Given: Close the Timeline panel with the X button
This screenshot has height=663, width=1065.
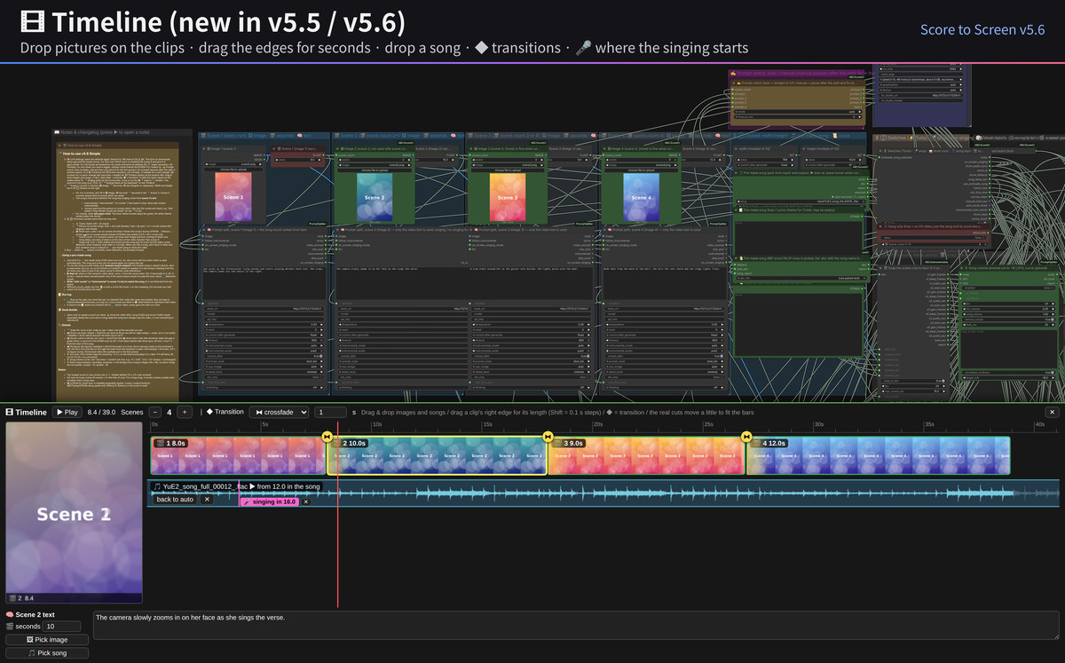Looking at the screenshot, I should pyautogui.click(x=1052, y=412).
